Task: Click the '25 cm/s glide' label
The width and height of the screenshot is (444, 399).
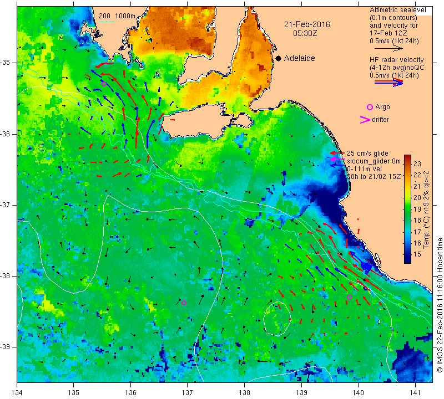Action: tap(367, 154)
